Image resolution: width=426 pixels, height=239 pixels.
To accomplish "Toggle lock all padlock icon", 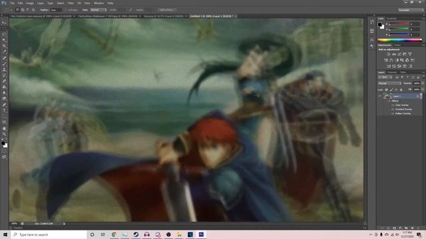I will pos(401,90).
